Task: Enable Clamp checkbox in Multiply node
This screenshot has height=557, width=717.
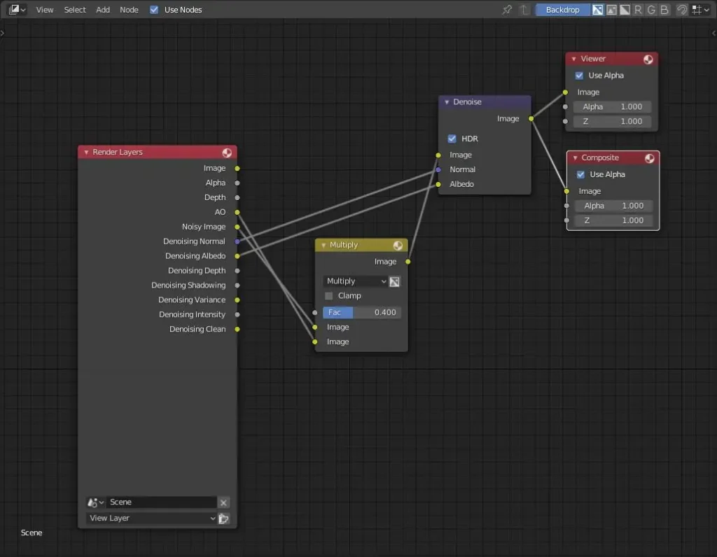Action: pyautogui.click(x=328, y=296)
